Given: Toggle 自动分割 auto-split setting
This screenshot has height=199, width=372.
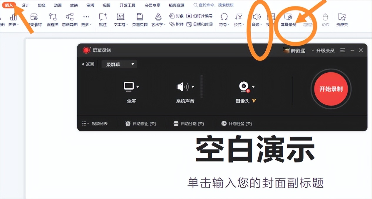Looking at the screenshot, I should pos(190,123).
